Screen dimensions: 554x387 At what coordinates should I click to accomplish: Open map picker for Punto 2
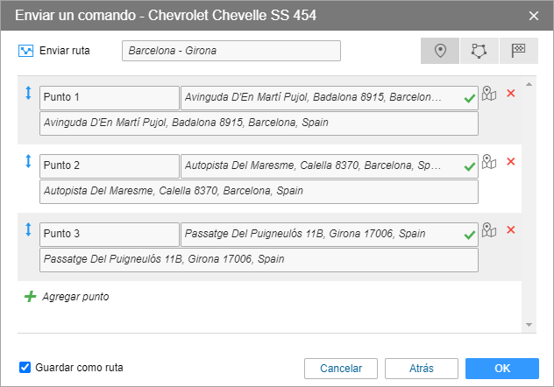pos(490,162)
